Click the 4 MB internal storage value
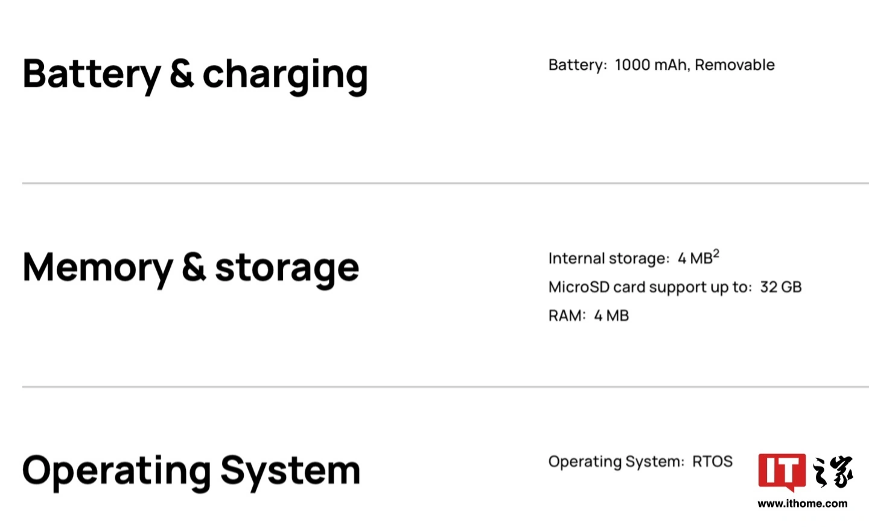 pyautogui.click(x=695, y=259)
